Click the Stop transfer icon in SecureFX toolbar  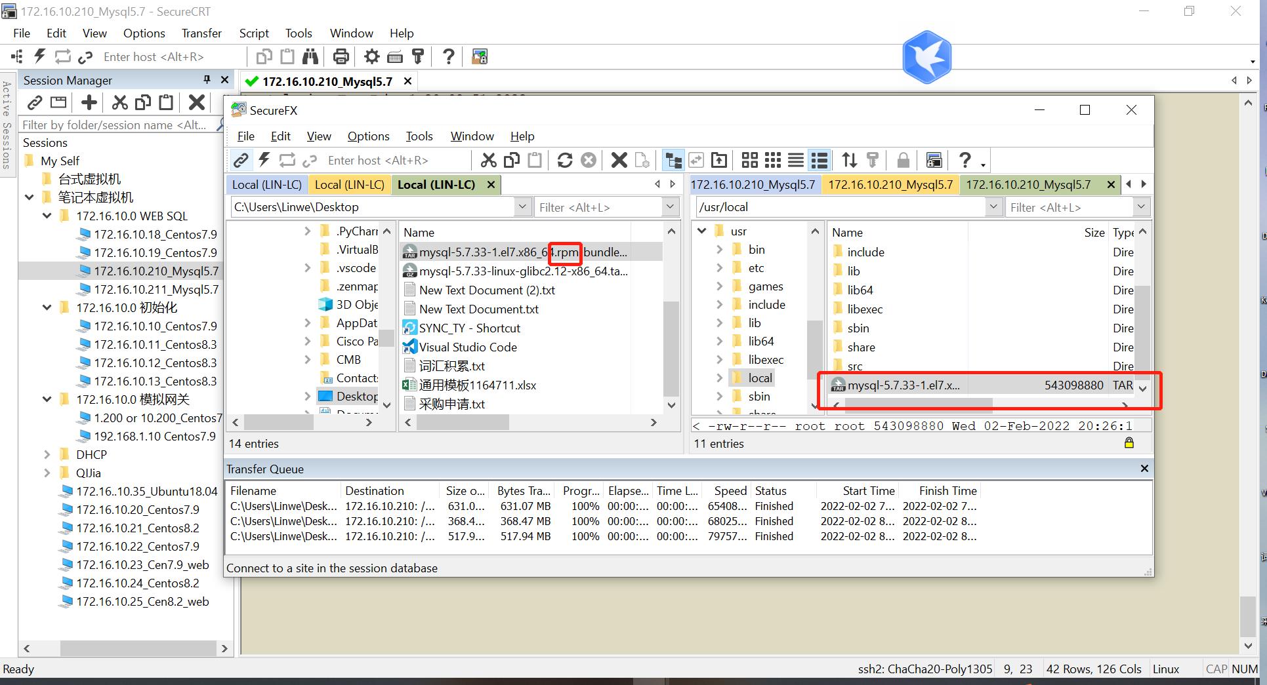[x=589, y=160]
